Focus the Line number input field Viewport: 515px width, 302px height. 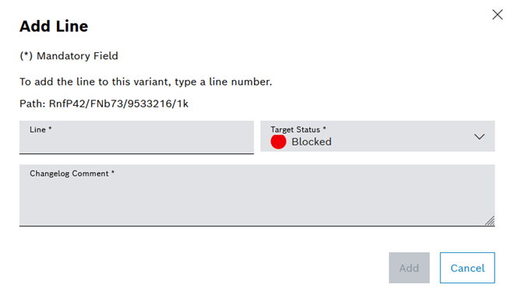(x=136, y=137)
